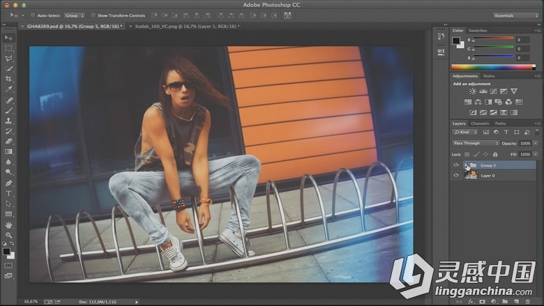
Task: Select the Eraser tool
Action: tap(8, 141)
